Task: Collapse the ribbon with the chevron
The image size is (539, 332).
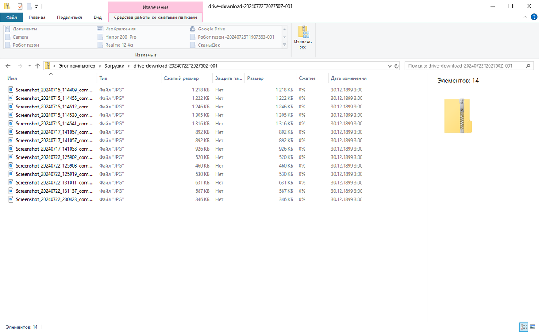Action: [x=526, y=17]
